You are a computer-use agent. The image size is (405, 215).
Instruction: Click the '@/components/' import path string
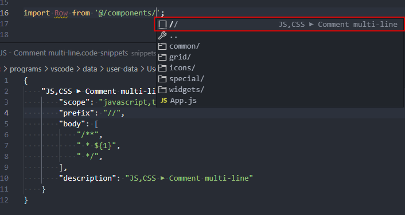(x=127, y=13)
